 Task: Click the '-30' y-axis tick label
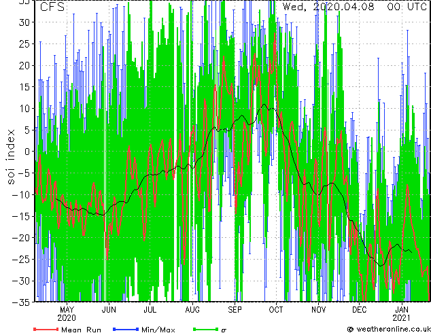click(21, 281)
